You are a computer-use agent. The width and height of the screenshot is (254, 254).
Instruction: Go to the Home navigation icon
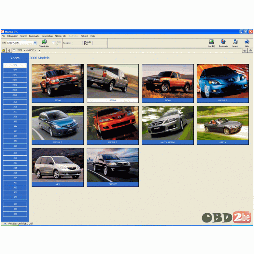pyautogui.click(x=3, y=50)
